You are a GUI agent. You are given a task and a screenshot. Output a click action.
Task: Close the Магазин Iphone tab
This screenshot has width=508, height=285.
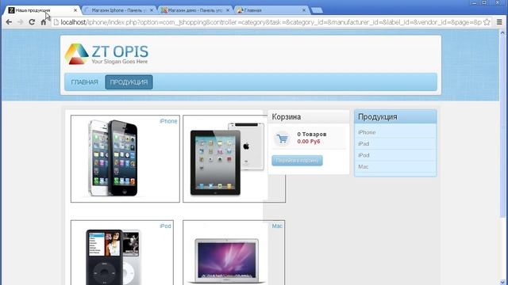(152, 10)
